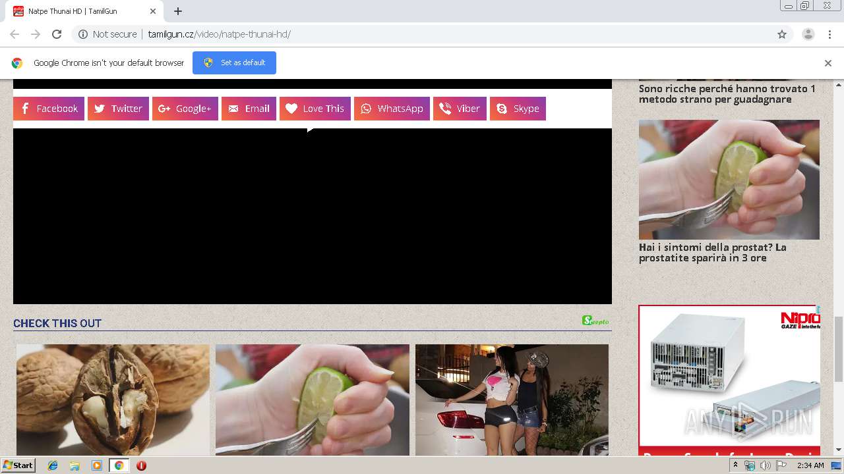Dismiss the default browser notification bar
This screenshot has width=844, height=474.
[x=828, y=63]
